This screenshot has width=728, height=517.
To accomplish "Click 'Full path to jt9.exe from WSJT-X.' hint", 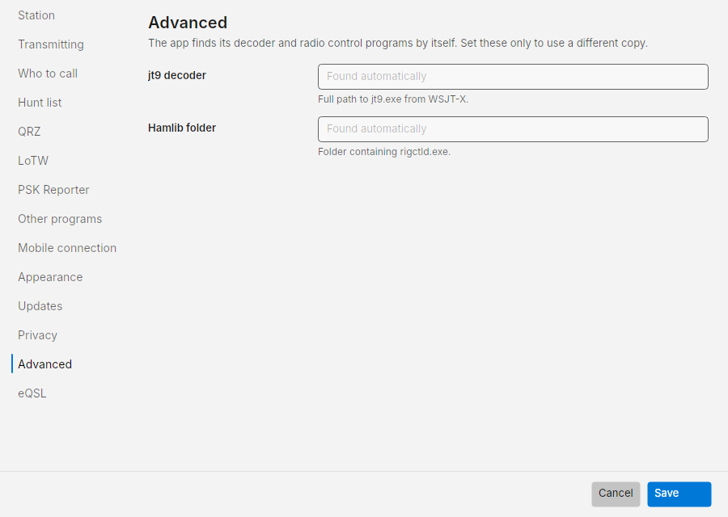I will coord(393,99).
